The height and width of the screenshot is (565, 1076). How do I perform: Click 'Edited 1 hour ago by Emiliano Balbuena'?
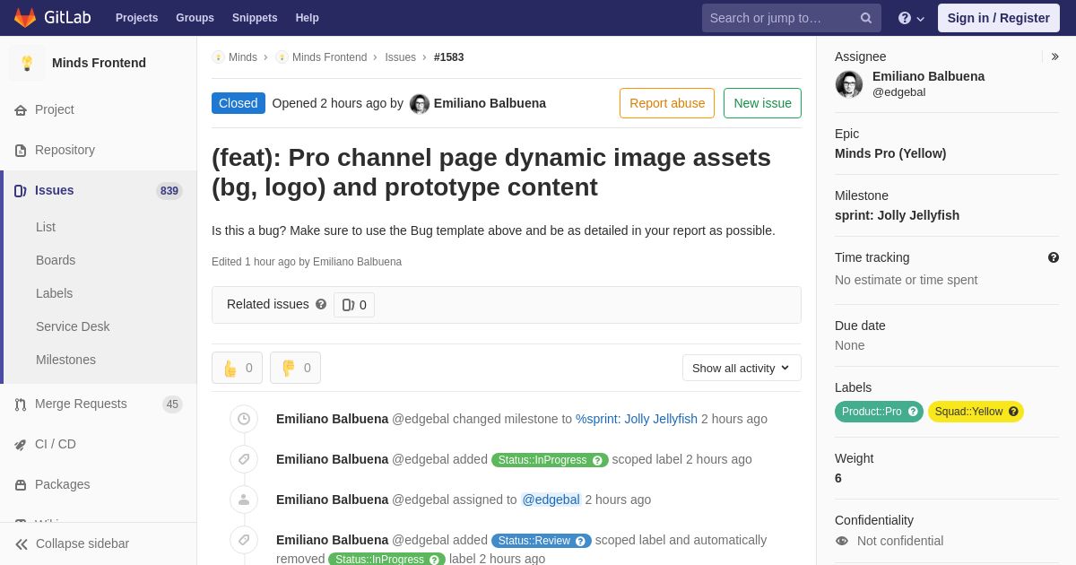coord(307,262)
